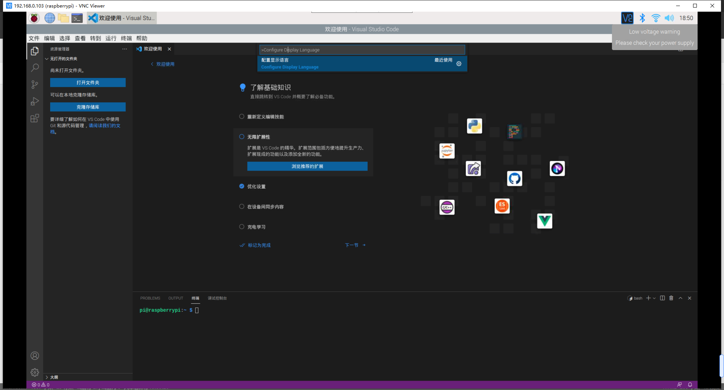Click the WiFi tray icon
Viewport: 724px width, 390px height.
tap(656, 18)
